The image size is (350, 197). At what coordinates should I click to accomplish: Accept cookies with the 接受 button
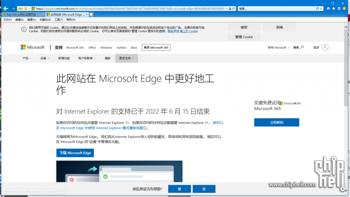point(244,27)
